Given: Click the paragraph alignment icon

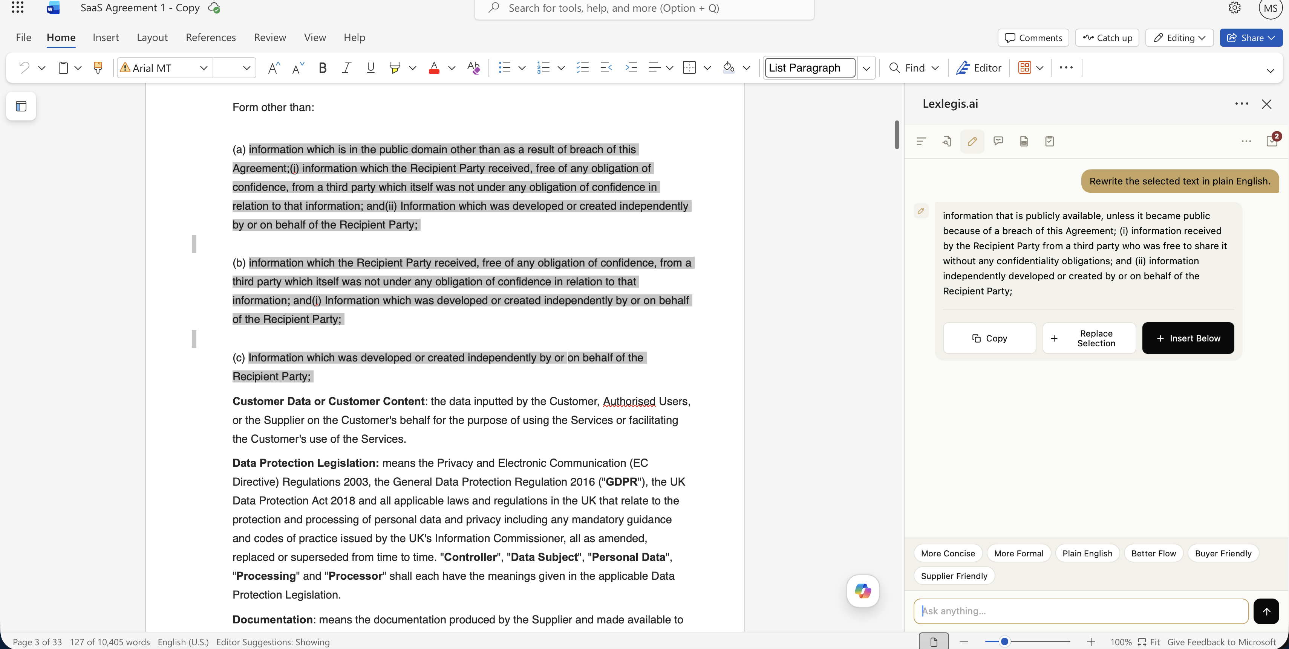Looking at the screenshot, I should (x=655, y=67).
